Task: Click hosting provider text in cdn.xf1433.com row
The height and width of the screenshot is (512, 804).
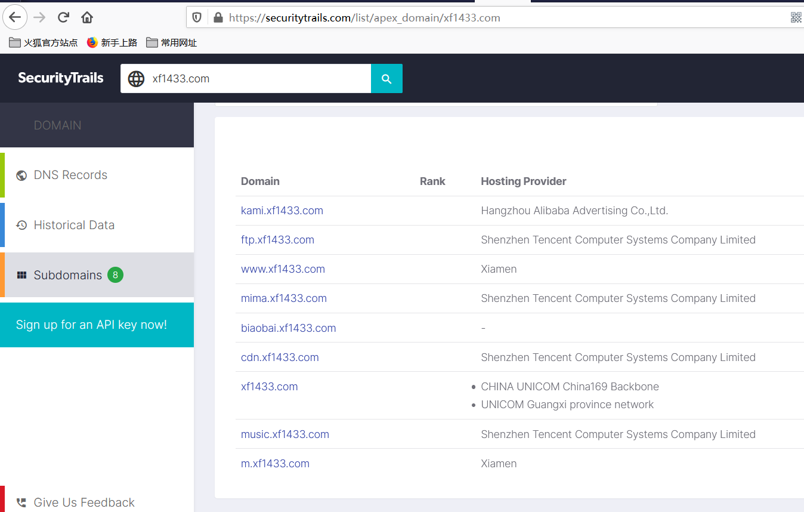Action: (x=618, y=357)
